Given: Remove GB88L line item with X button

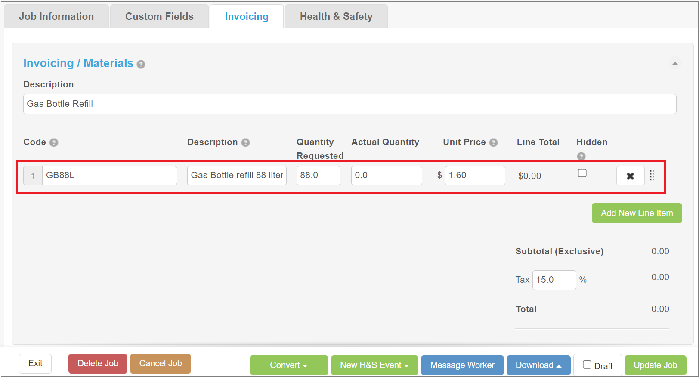Looking at the screenshot, I should [x=630, y=176].
